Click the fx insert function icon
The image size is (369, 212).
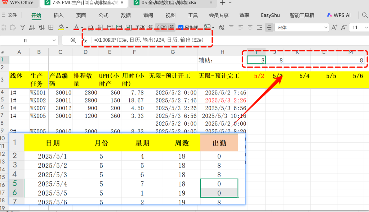tap(85, 40)
